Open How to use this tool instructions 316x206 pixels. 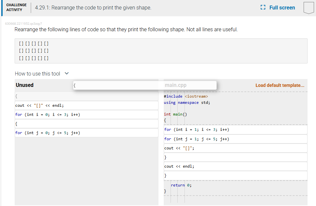click(x=37, y=74)
